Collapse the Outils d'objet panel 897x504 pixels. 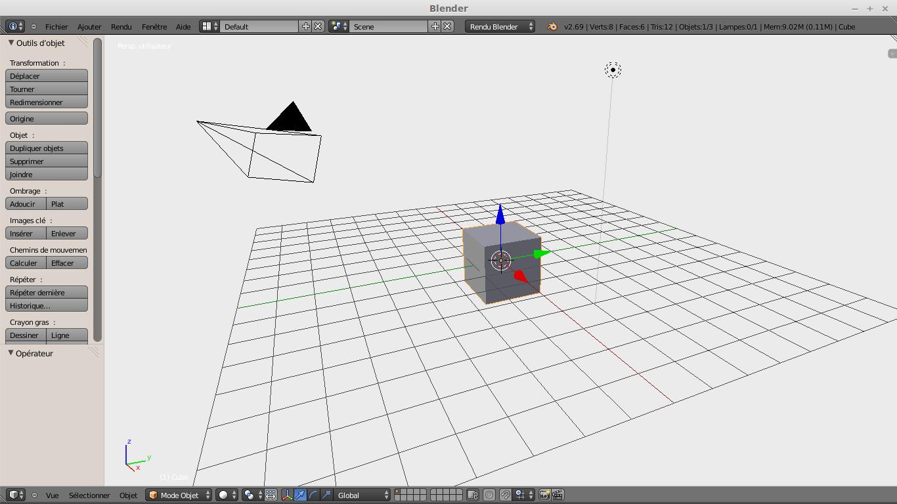click(11, 43)
